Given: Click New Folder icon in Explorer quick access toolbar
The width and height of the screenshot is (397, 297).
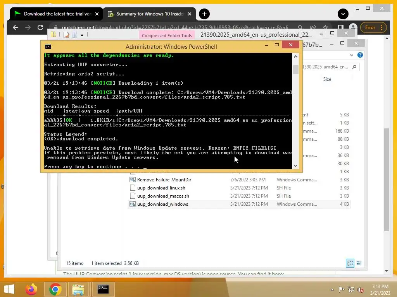Looking at the screenshot, I should point(75,35).
